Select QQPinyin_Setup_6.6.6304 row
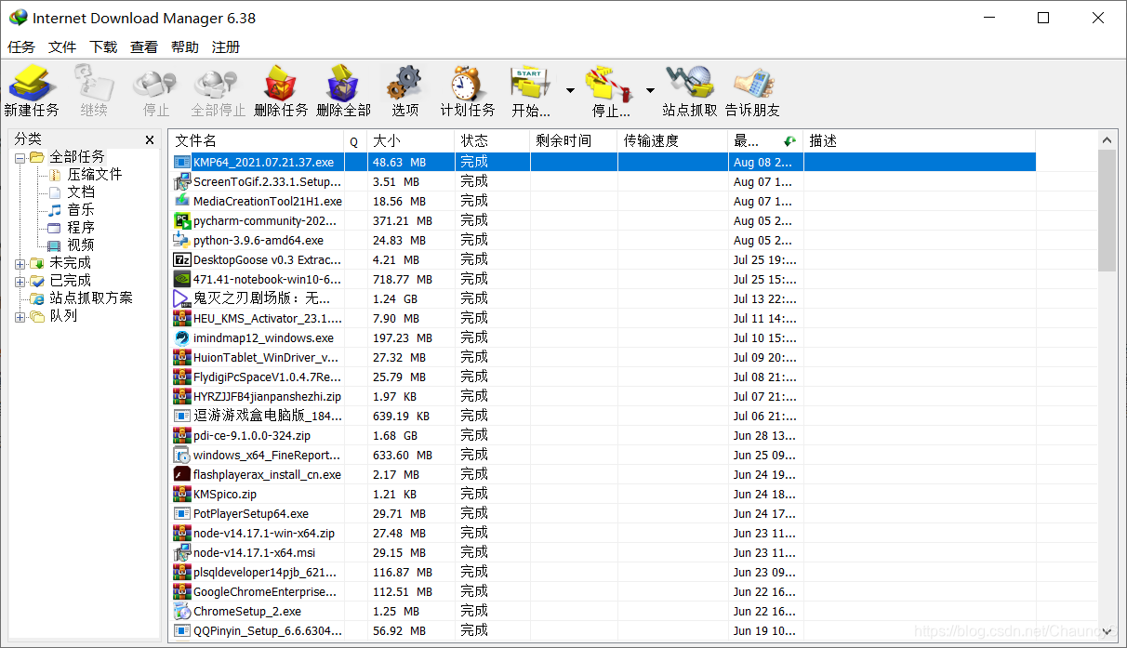Screen dimensions: 1127x648 click(603, 630)
